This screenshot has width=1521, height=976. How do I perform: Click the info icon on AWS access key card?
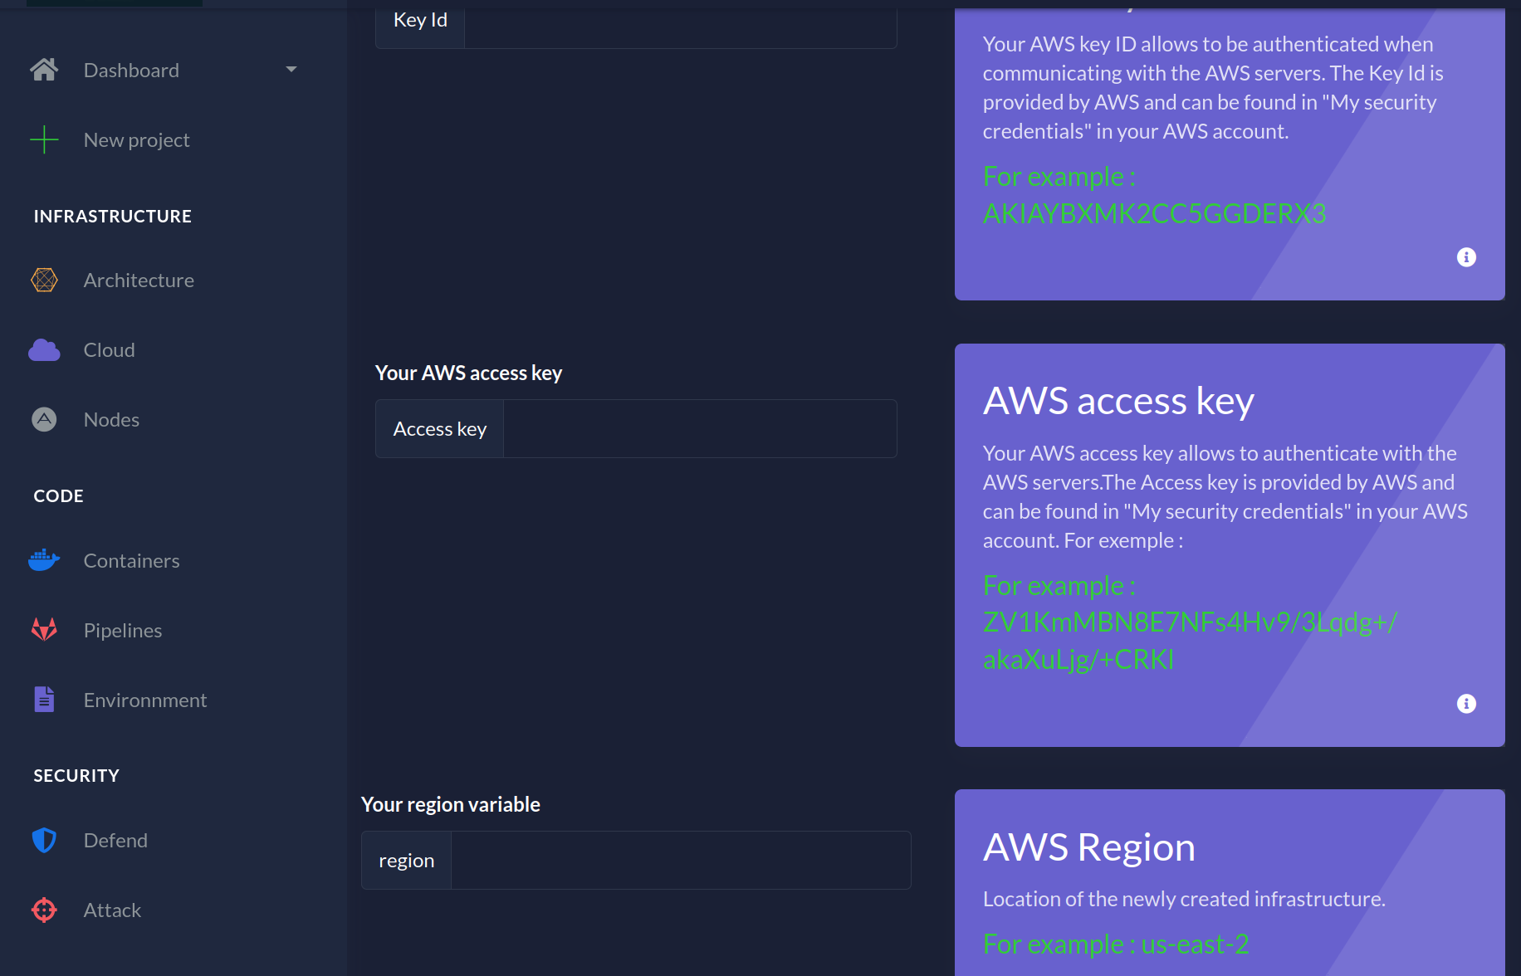(x=1466, y=704)
